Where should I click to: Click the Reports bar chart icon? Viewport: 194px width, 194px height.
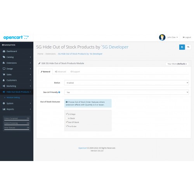[x=4, y=109]
